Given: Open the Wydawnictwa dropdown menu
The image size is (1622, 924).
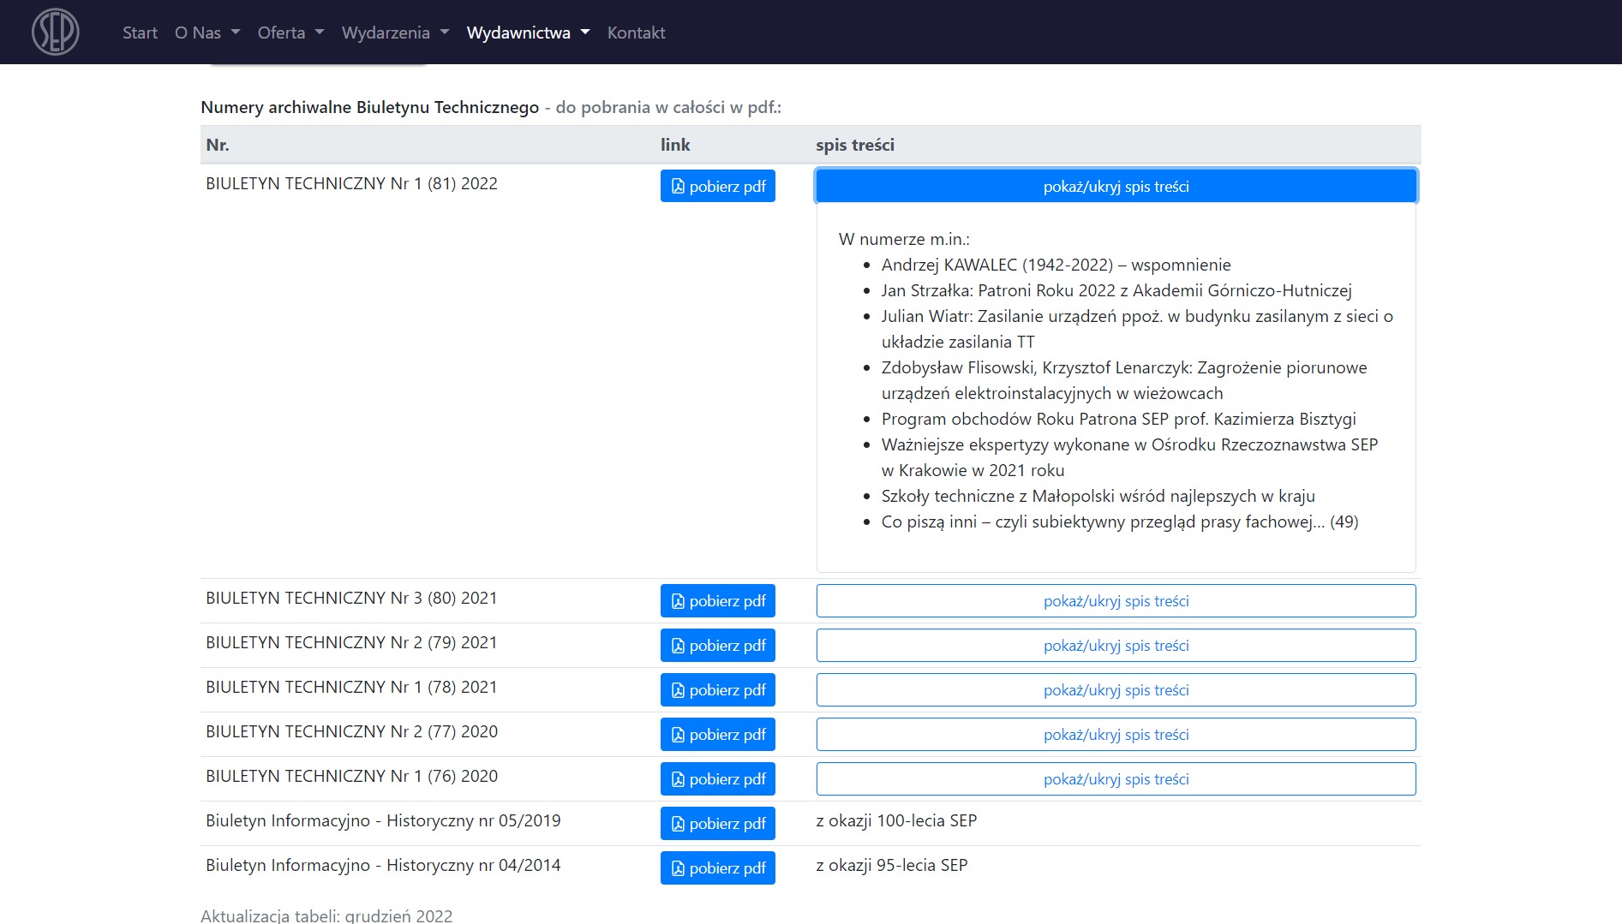Looking at the screenshot, I should click(x=528, y=33).
